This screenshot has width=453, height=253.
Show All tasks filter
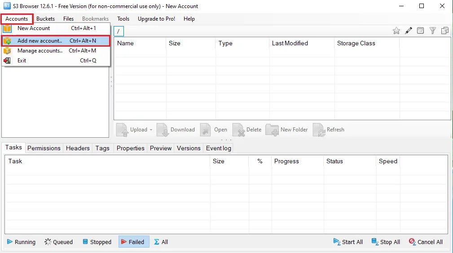click(x=161, y=242)
